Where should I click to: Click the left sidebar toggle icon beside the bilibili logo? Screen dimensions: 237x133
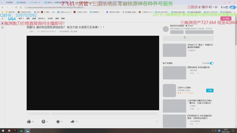pos(2,19)
